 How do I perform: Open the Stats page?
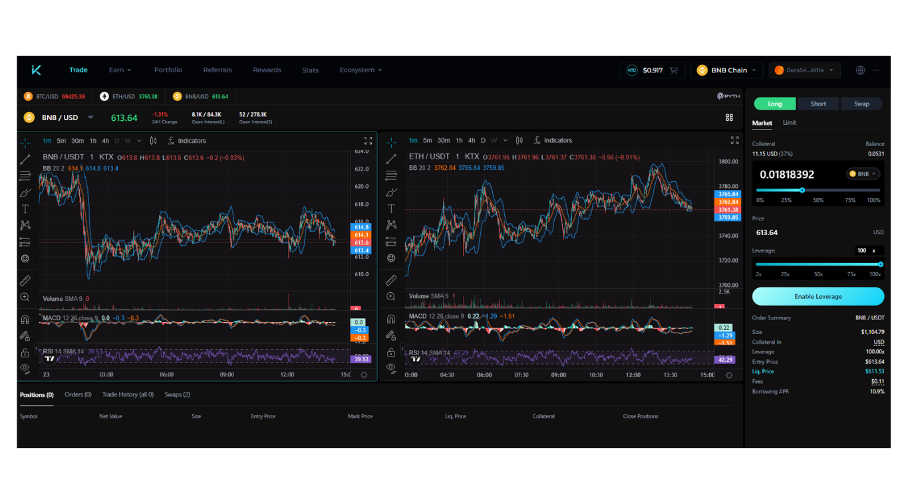(x=310, y=70)
